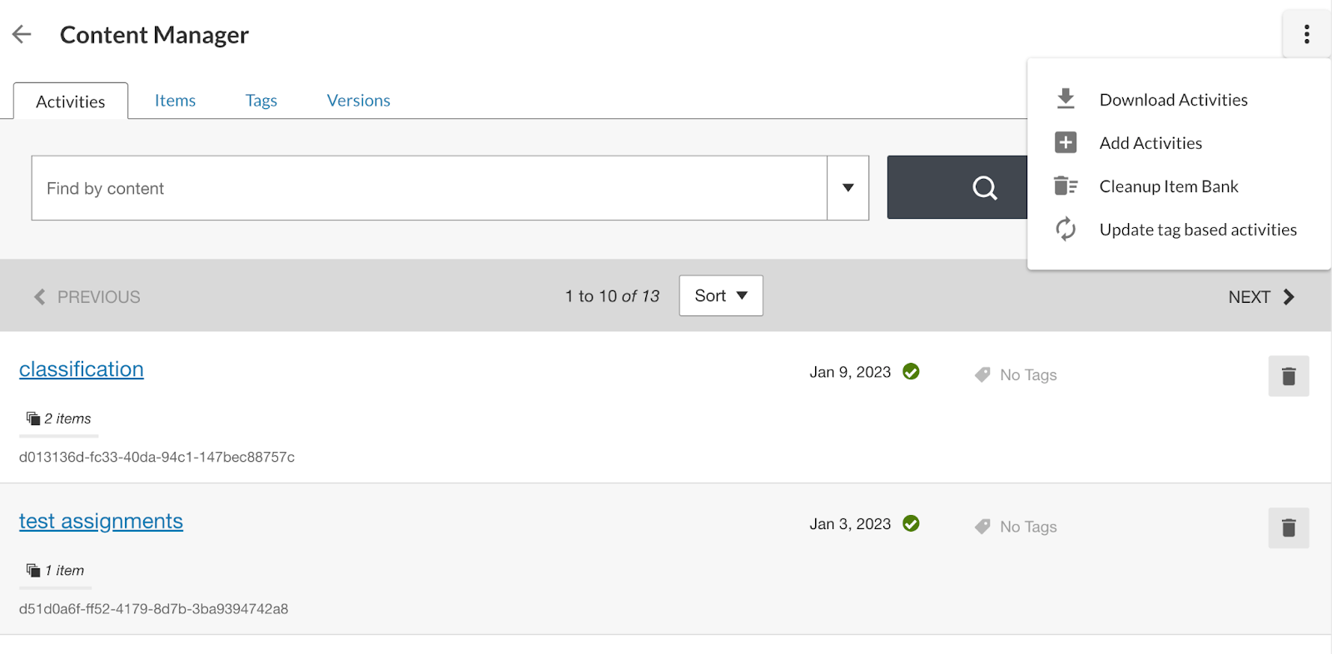1332x654 pixels.
Task: Open the test assignments activity link
Action: click(101, 521)
